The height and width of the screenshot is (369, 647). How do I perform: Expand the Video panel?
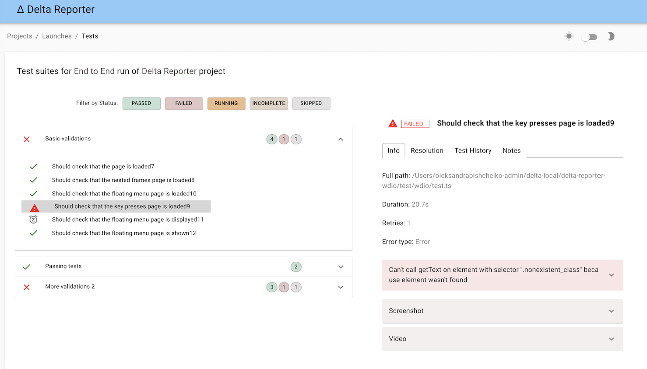[503, 339]
